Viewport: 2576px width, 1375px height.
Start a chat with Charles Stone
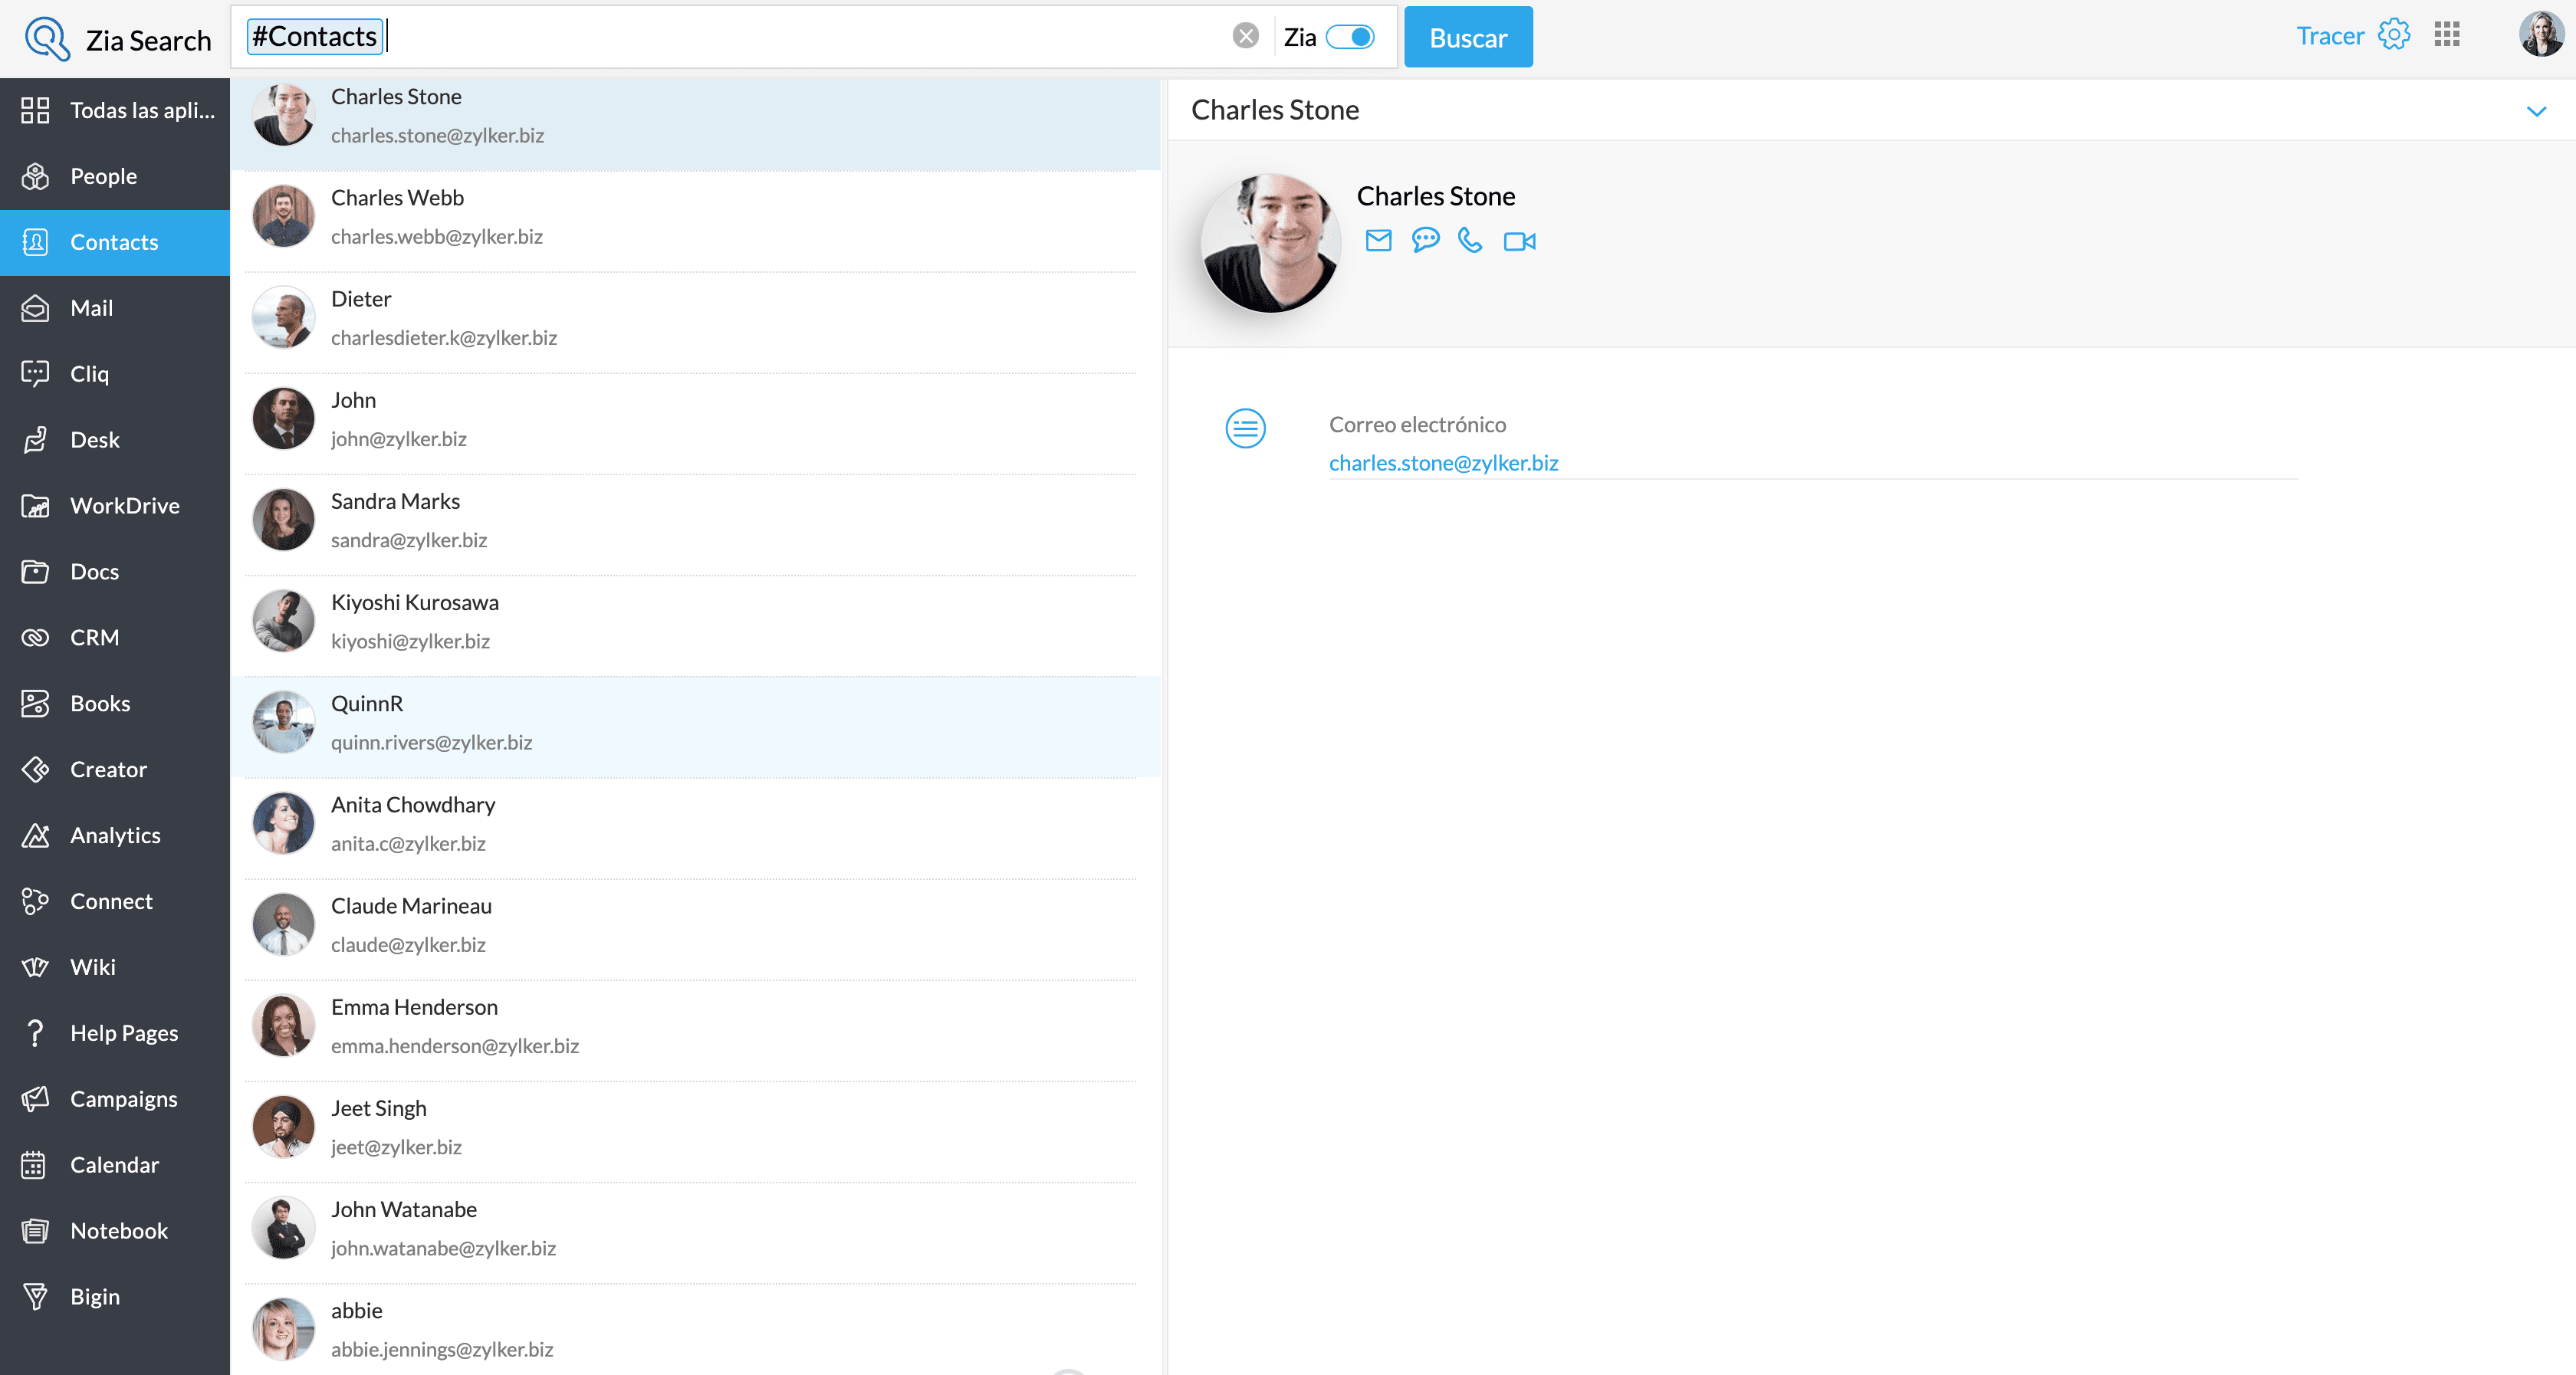[1425, 241]
